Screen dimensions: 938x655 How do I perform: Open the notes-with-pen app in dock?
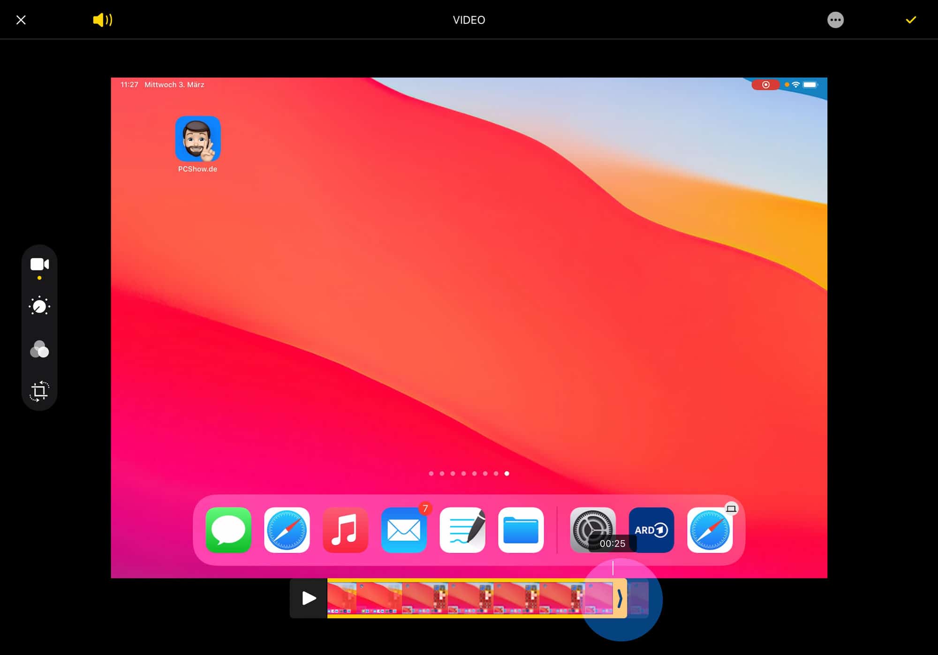click(462, 530)
